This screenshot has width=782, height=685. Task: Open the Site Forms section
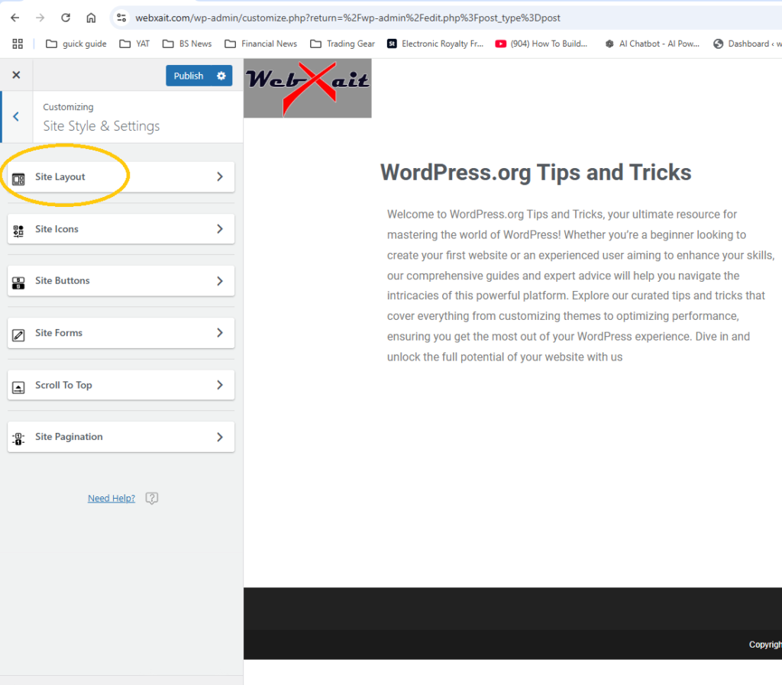coord(121,333)
